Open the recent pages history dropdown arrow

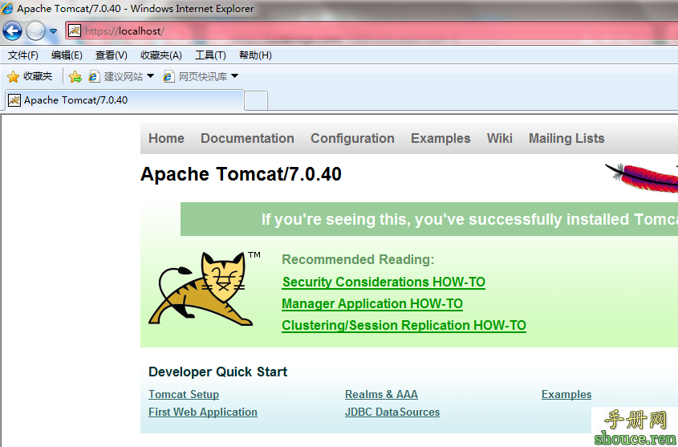coord(53,31)
